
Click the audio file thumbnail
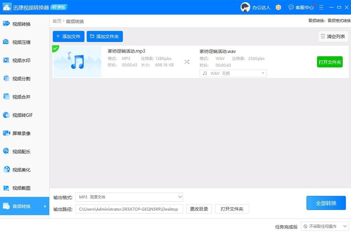[x=77, y=62]
